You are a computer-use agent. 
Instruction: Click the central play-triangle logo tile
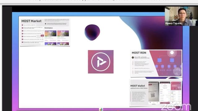click(101, 62)
